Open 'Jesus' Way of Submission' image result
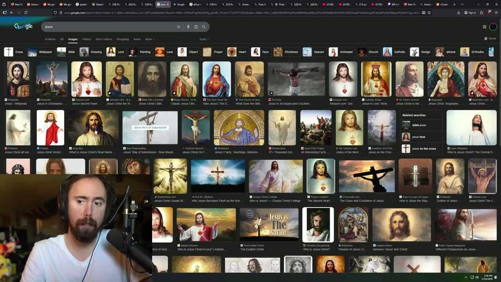501x282 pixels. coord(150,128)
